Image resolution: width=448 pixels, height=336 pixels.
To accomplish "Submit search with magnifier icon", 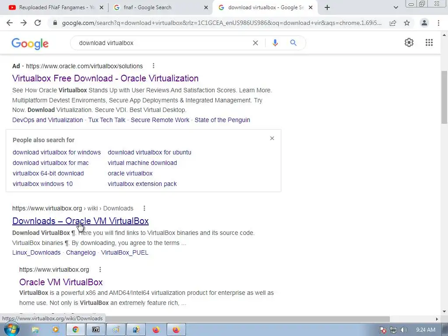I will pyautogui.click(x=293, y=43).
